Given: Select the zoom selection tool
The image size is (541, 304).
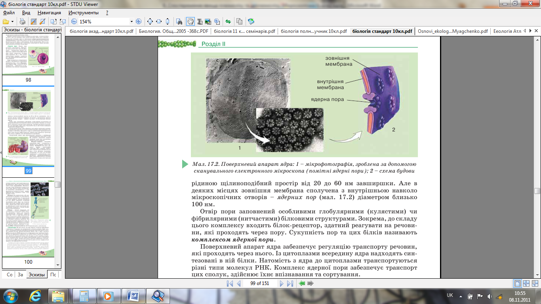Looking at the screenshot, I should tap(217, 21).
